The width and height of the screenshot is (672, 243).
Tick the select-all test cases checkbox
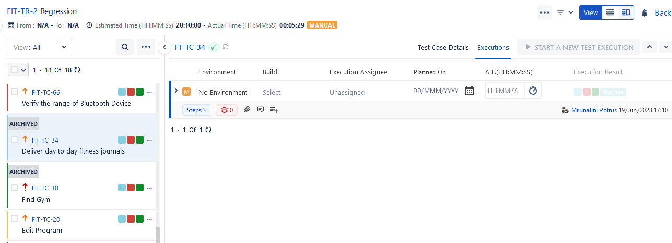click(x=15, y=70)
